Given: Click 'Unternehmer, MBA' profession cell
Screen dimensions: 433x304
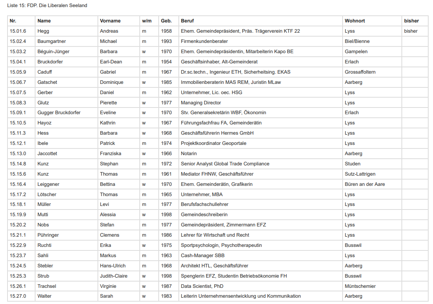Looking at the screenshot, I should coord(202,194).
